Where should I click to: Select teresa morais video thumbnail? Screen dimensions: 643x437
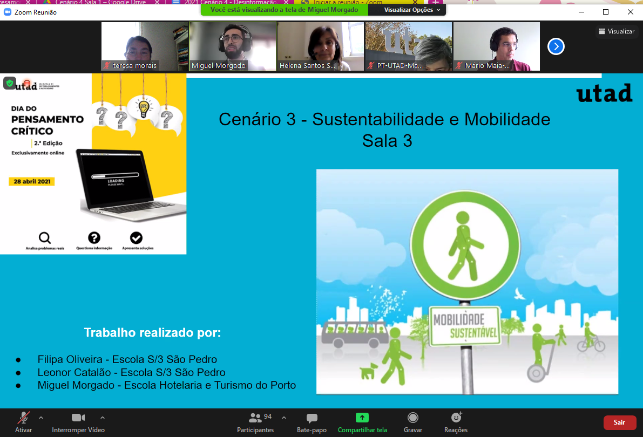point(145,46)
